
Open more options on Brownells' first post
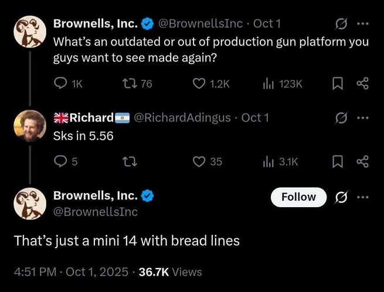click(363, 24)
